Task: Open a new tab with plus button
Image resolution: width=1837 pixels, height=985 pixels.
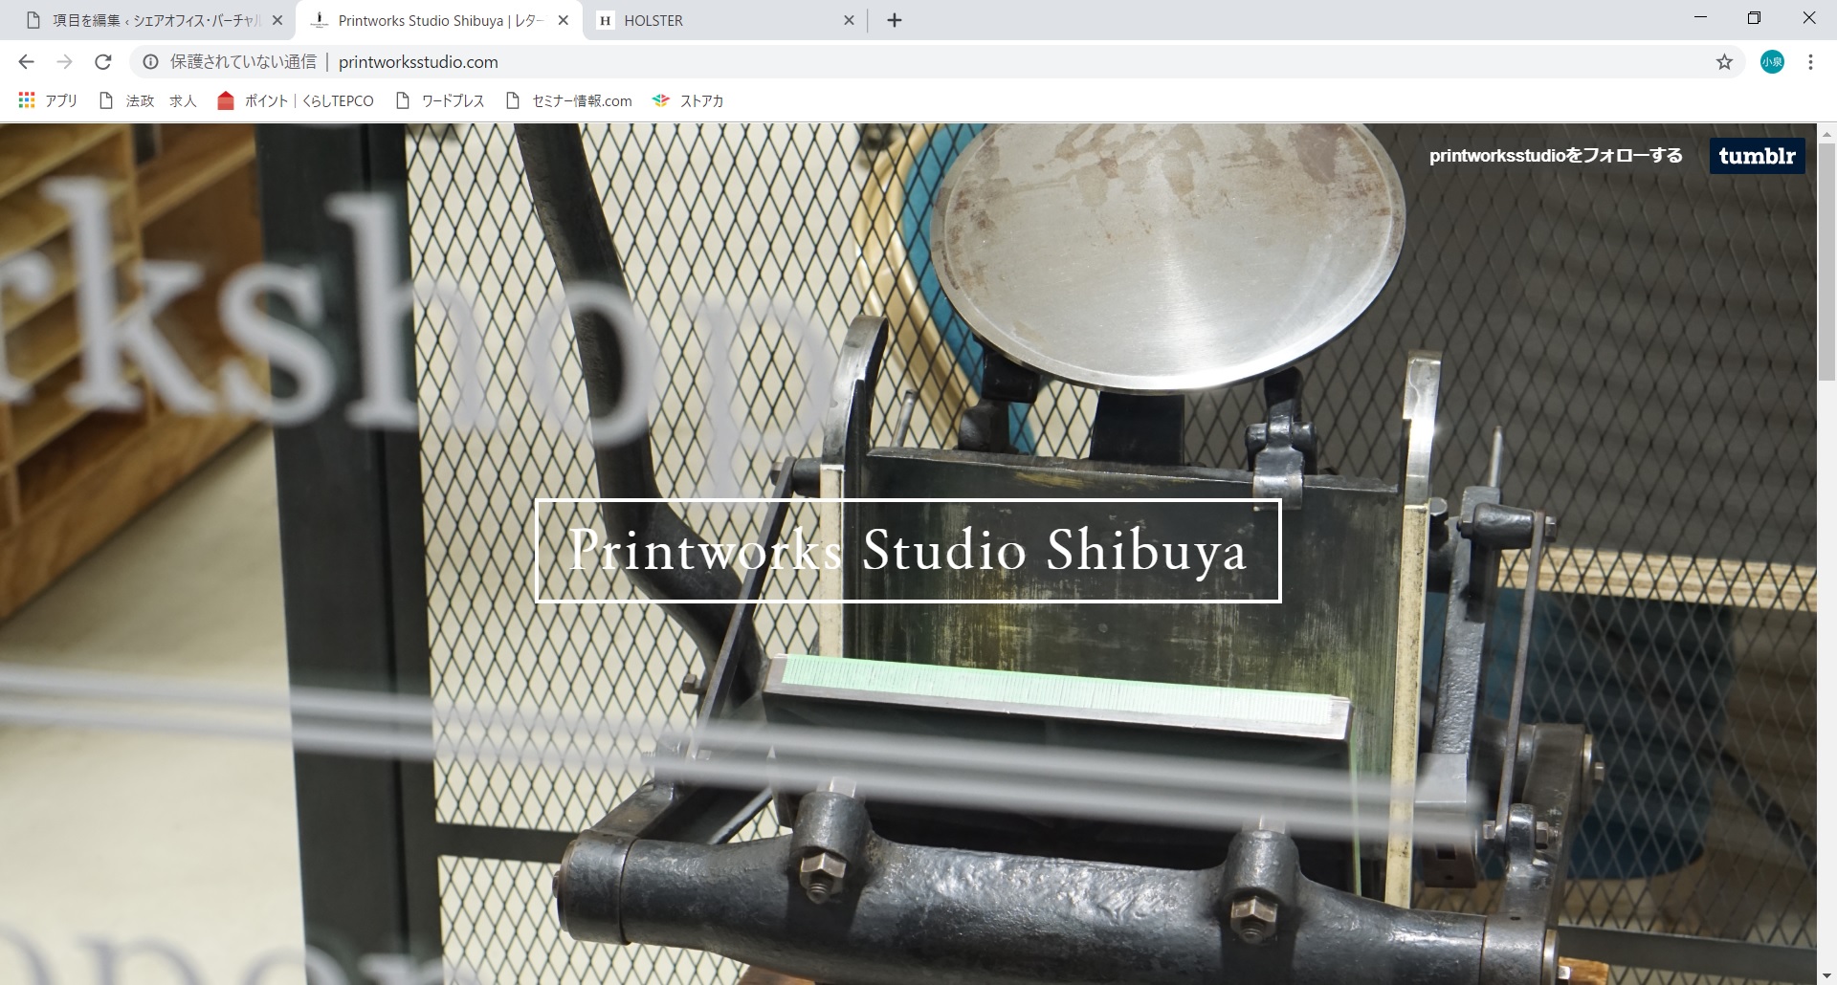Action: coord(895,20)
